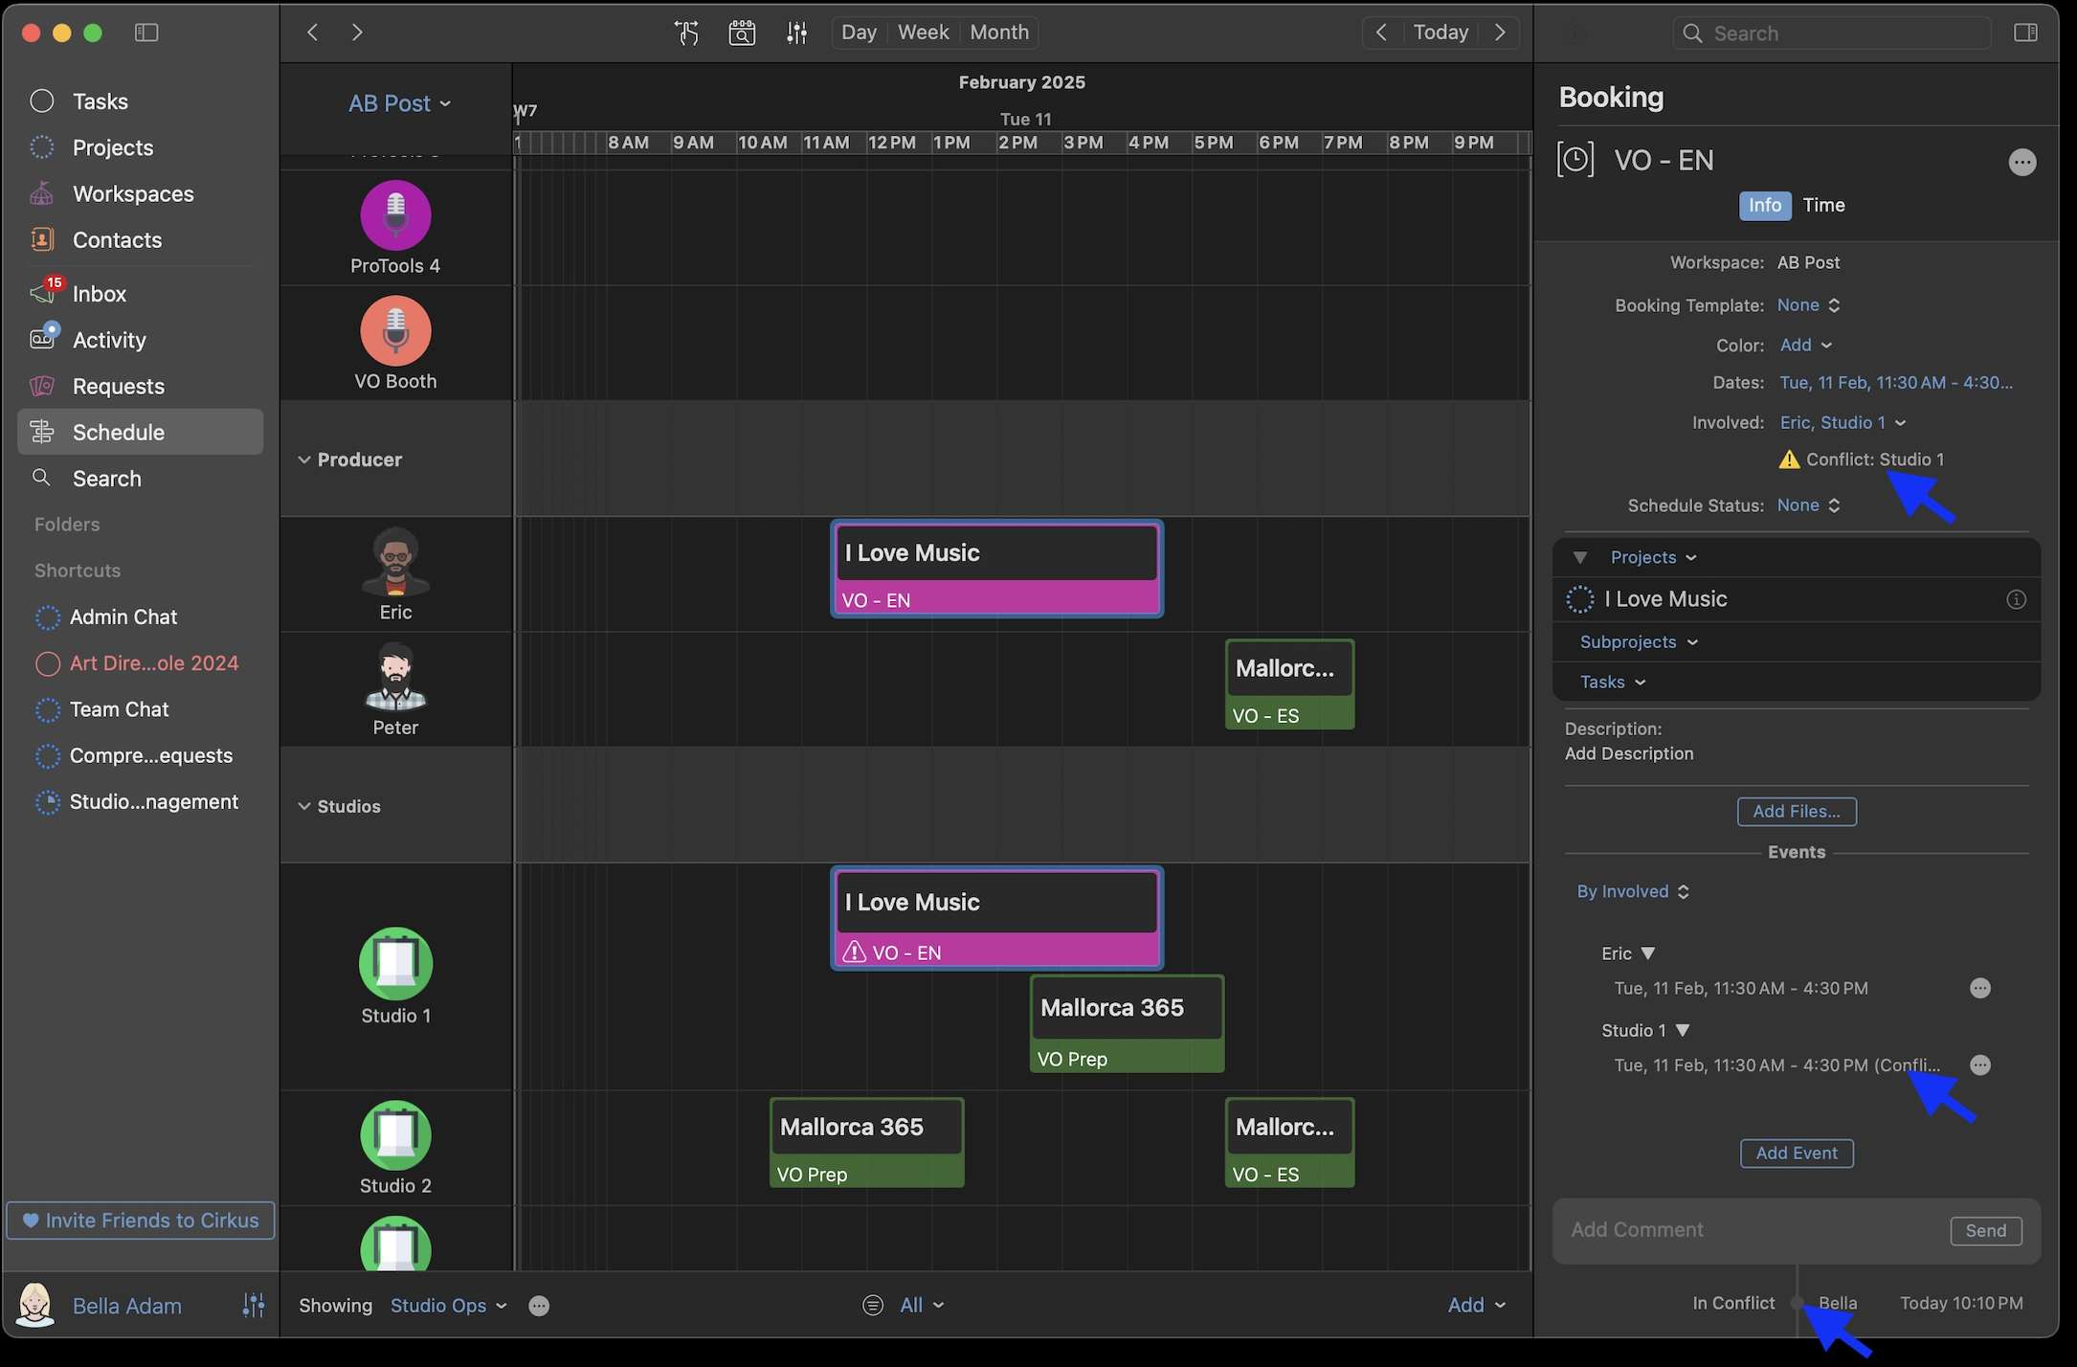Image resolution: width=2077 pixels, height=1367 pixels.
Task: Toggle the right inspector panel icon
Action: click(x=2025, y=33)
